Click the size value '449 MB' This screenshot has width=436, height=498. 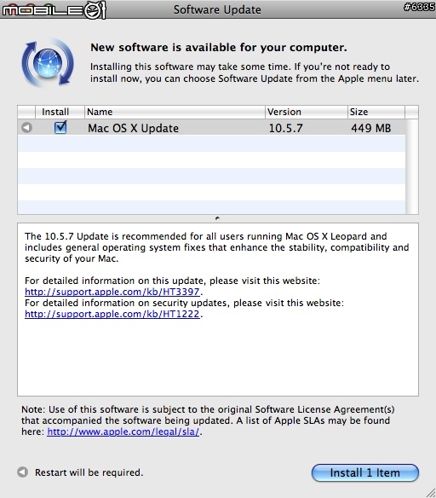[370, 128]
